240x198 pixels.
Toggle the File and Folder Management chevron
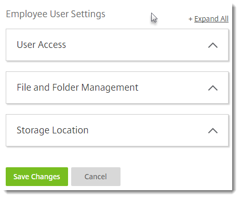(x=213, y=88)
